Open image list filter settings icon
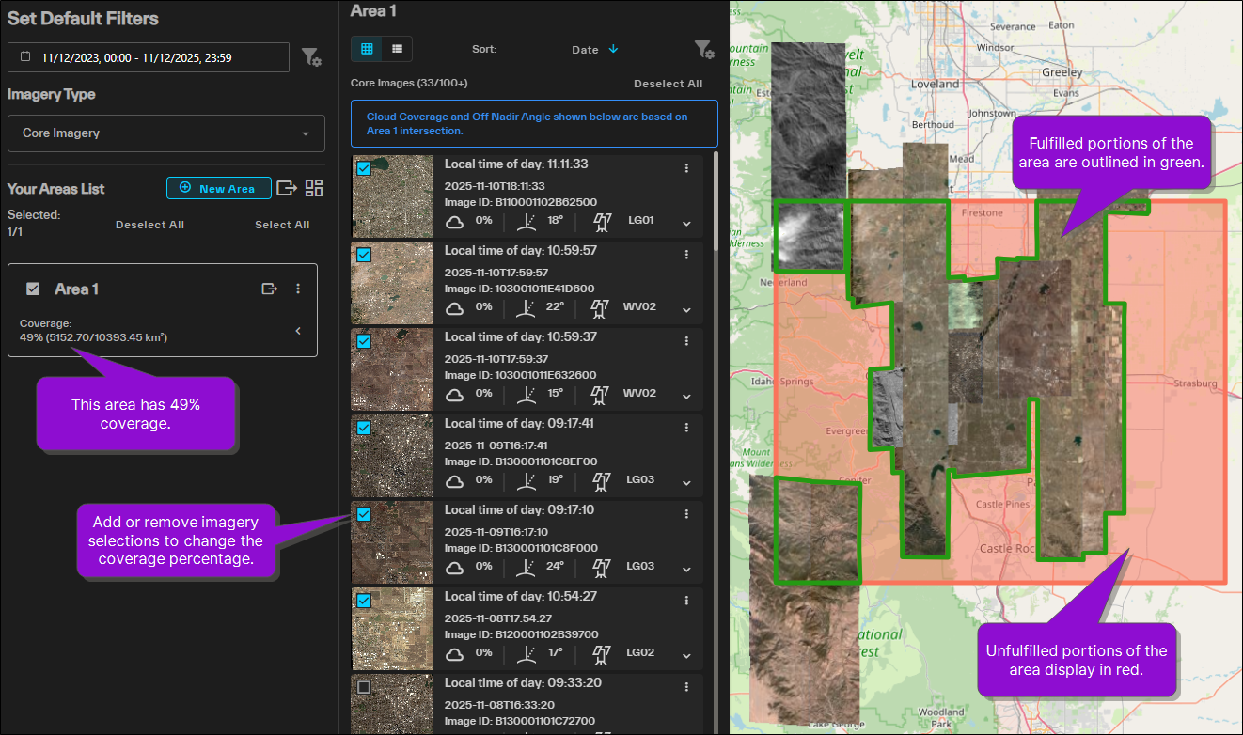The height and width of the screenshot is (735, 1243). pos(703,50)
